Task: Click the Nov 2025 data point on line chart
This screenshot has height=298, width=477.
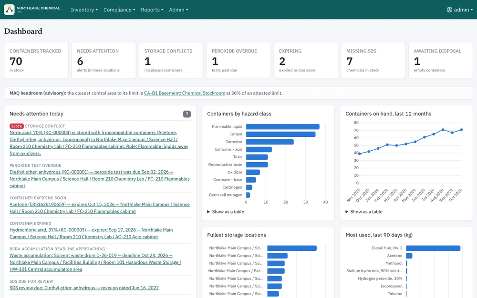Action: [360, 154]
